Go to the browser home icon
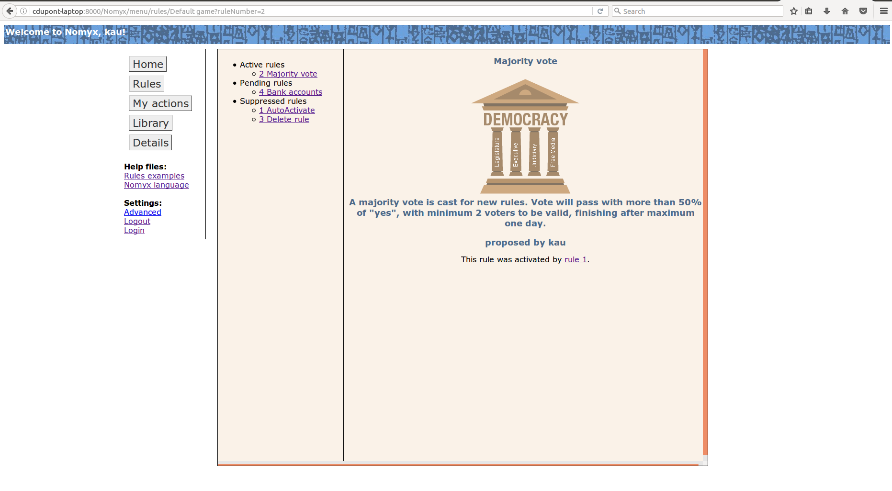The height and width of the screenshot is (491, 892). 845,11
